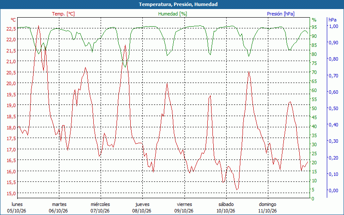Select the date "11/10/26"
Viewport: 344px width, 215px height.
pyautogui.click(x=267, y=211)
